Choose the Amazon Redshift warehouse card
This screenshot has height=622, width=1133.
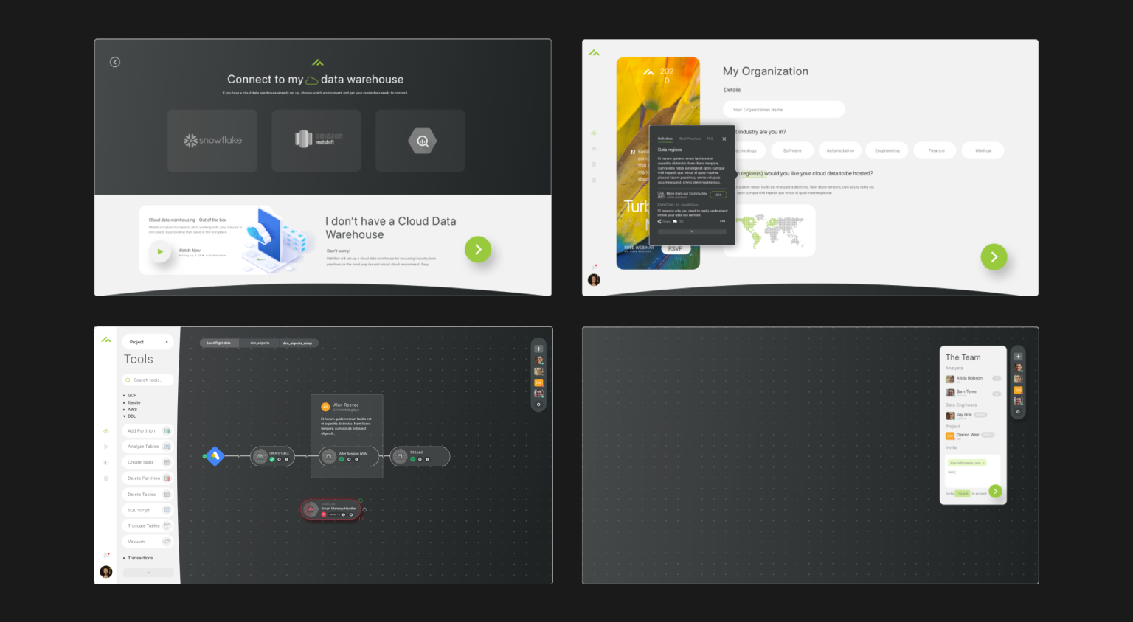[x=316, y=141]
